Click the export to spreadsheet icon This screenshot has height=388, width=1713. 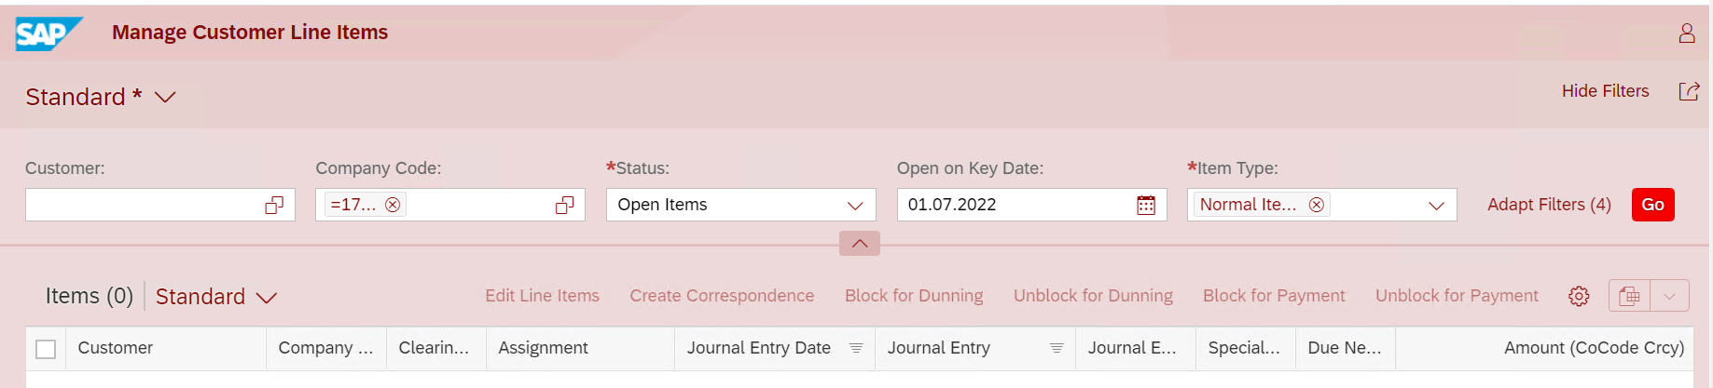(x=1629, y=296)
